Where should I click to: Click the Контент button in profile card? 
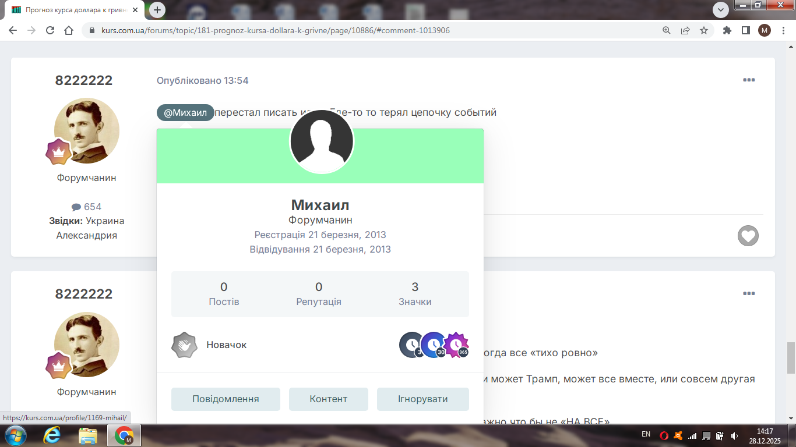(x=329, y=399)
